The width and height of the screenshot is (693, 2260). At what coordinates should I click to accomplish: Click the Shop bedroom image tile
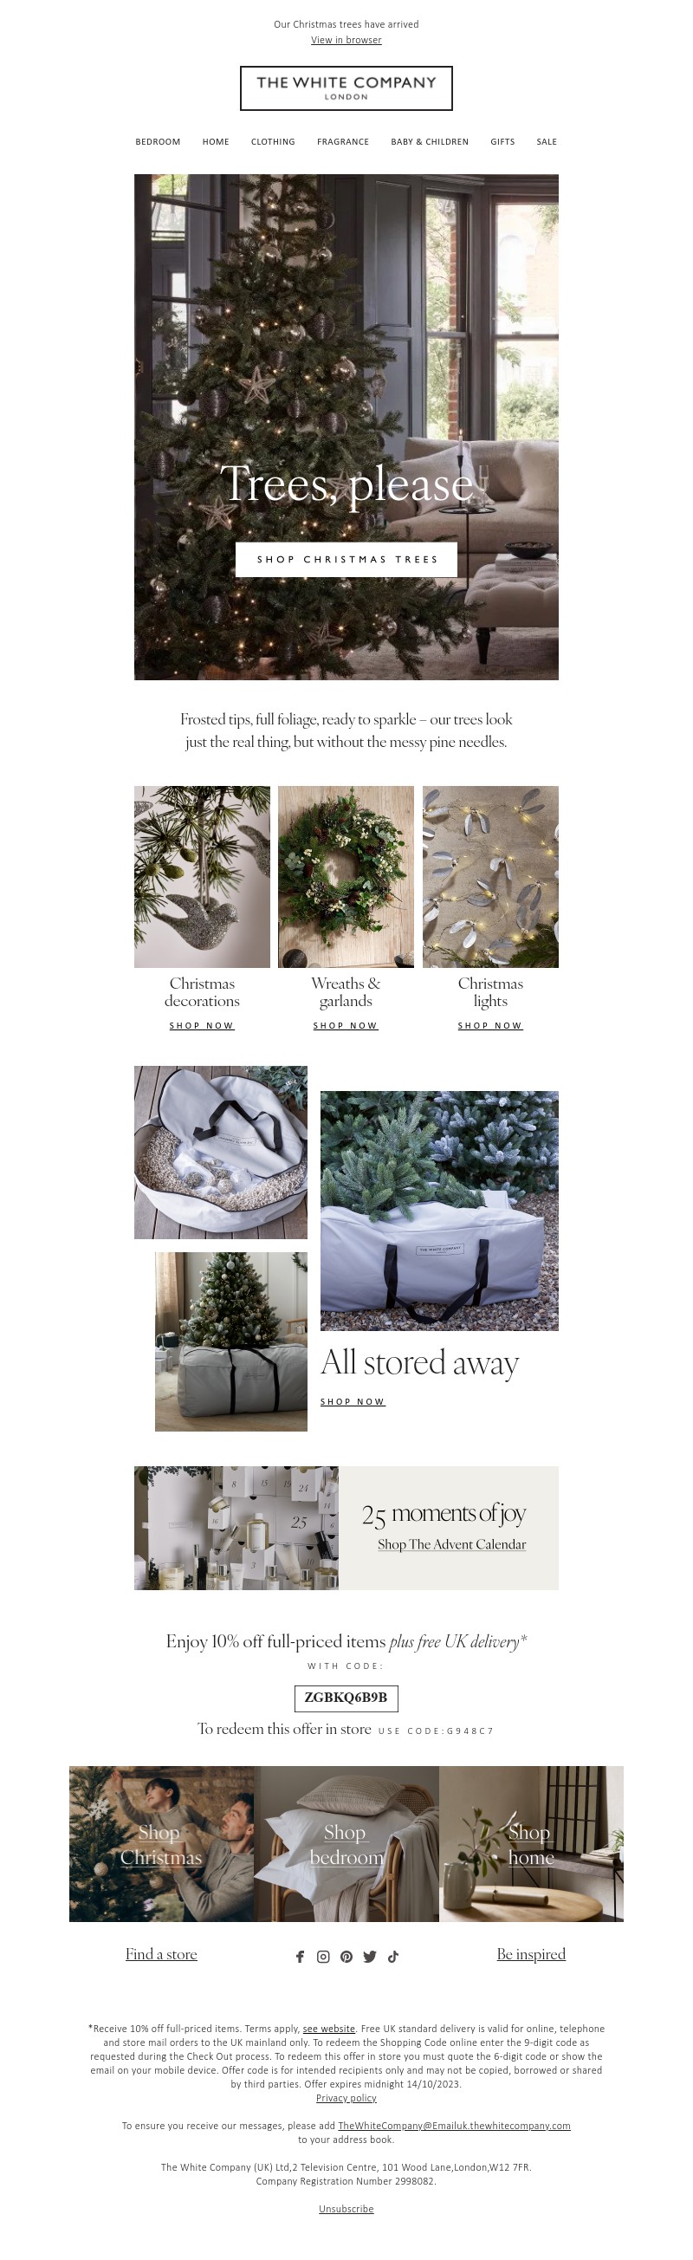pos(346,1844)
